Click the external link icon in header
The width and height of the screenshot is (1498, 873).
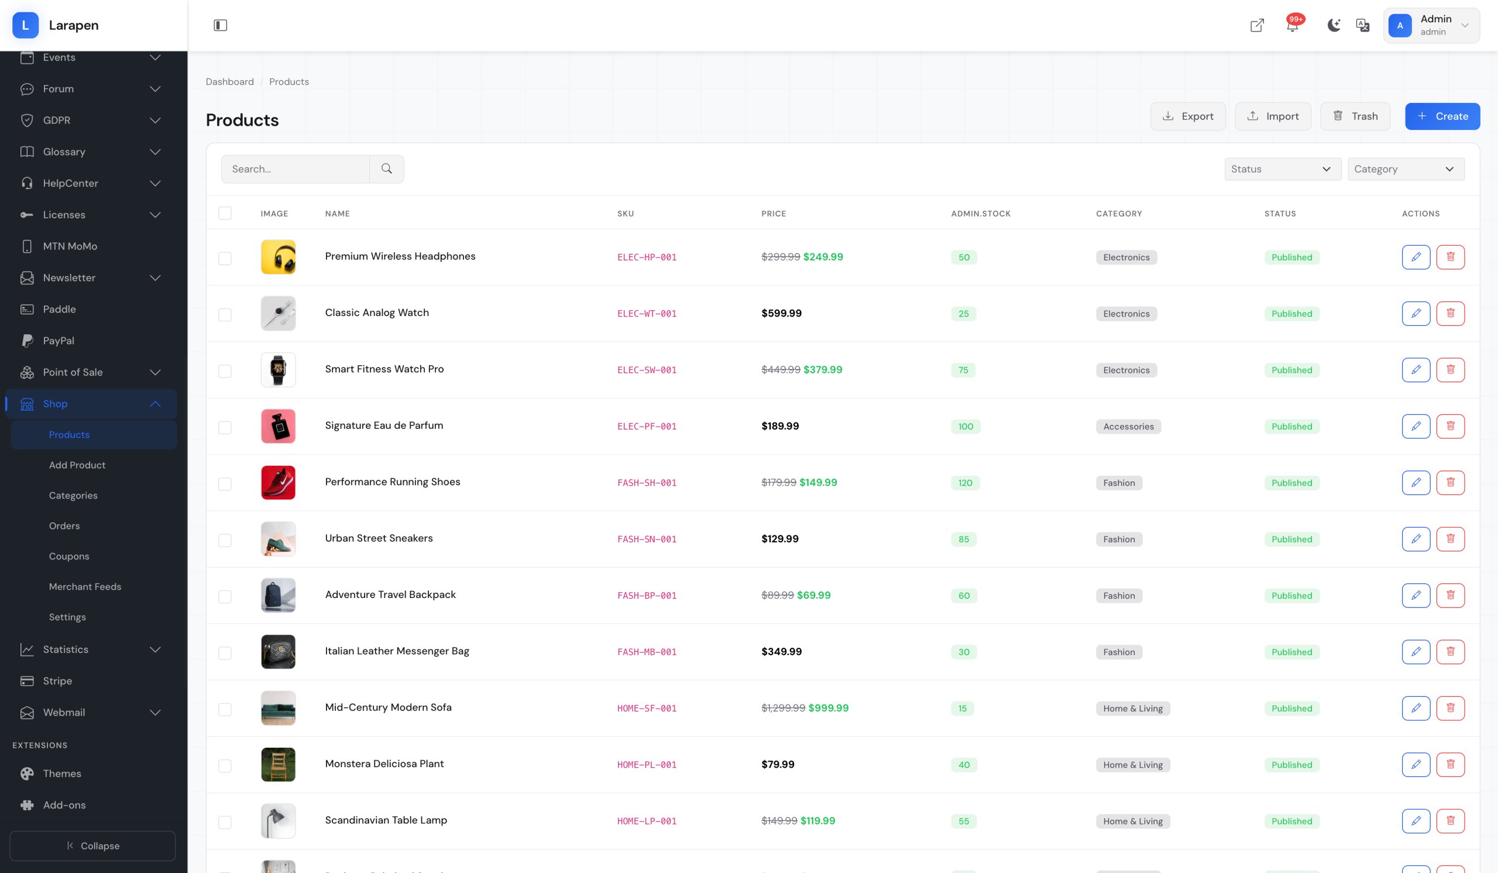pyautogui.click(x=1257, y=25)
